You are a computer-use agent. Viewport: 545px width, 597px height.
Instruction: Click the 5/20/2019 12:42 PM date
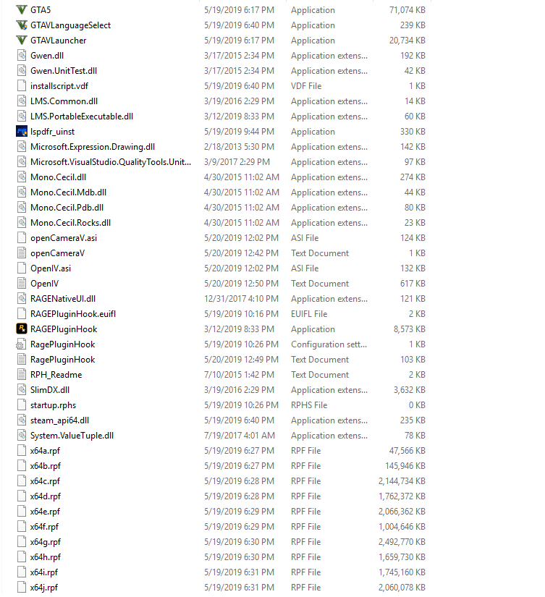pyautogui.click(x=242, y=253)
